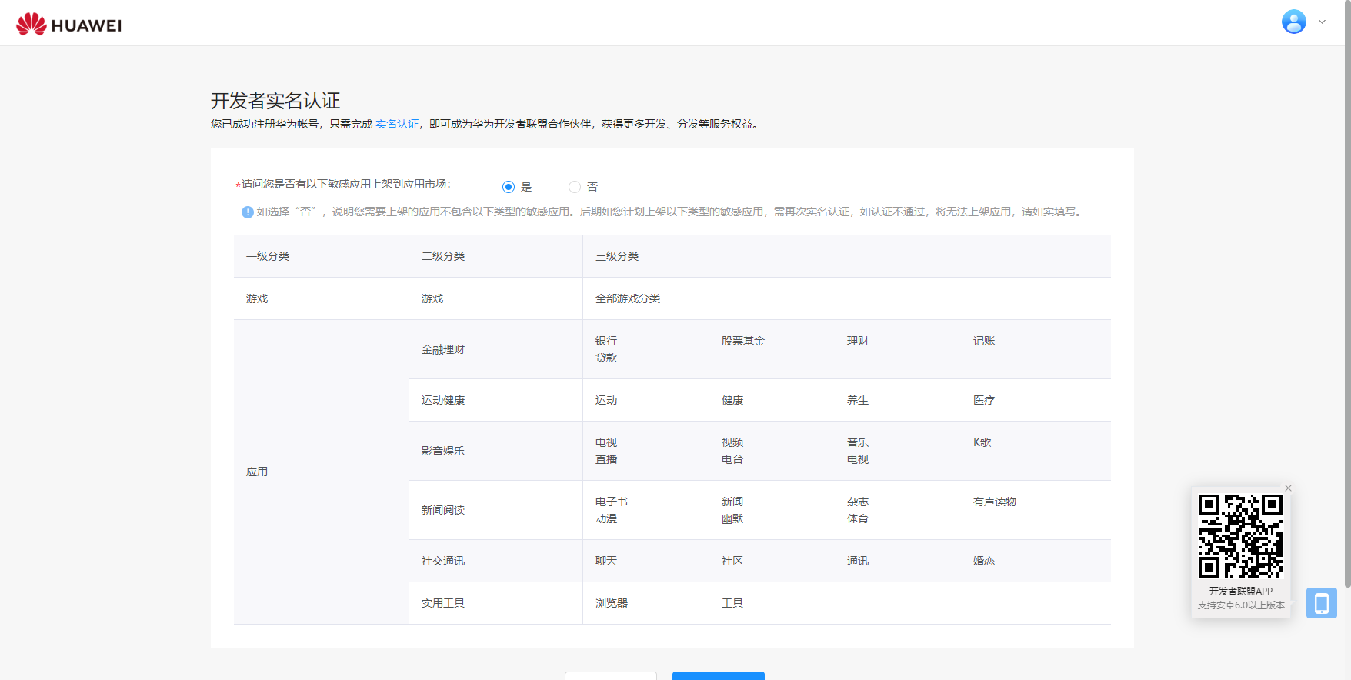Open the user avatar account menu
The width and height of the screenshot is (1351, 680).
(1293, 22)
